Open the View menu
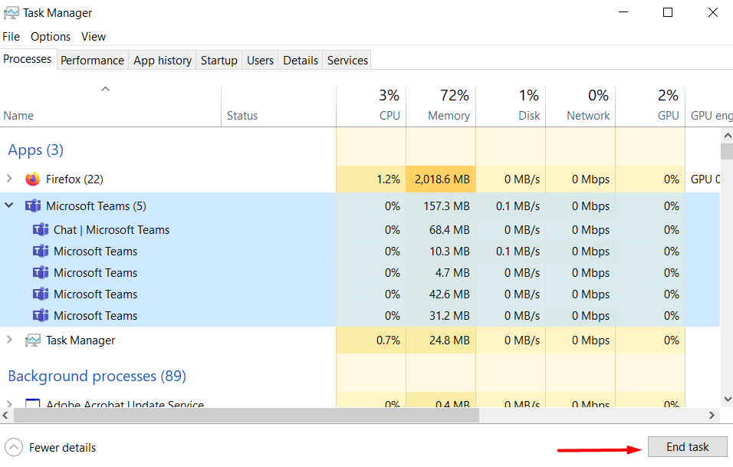 coord(94,37)
